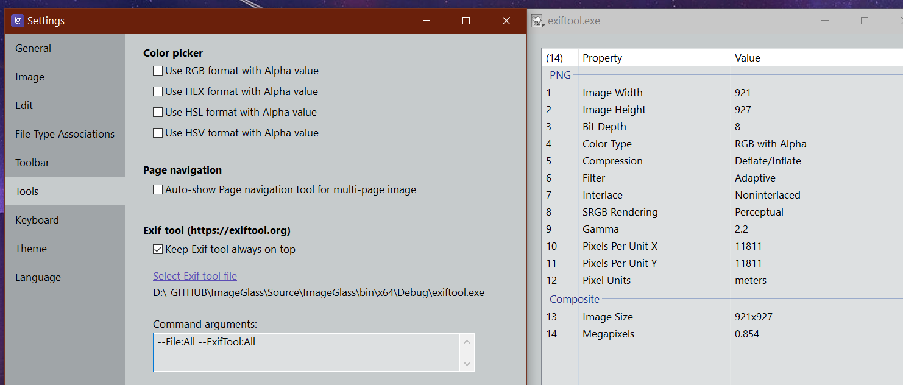Select Language in the settings sidebar
This screenshot has height=385, width=903.
pyautogui.click(x=38, y=277)
